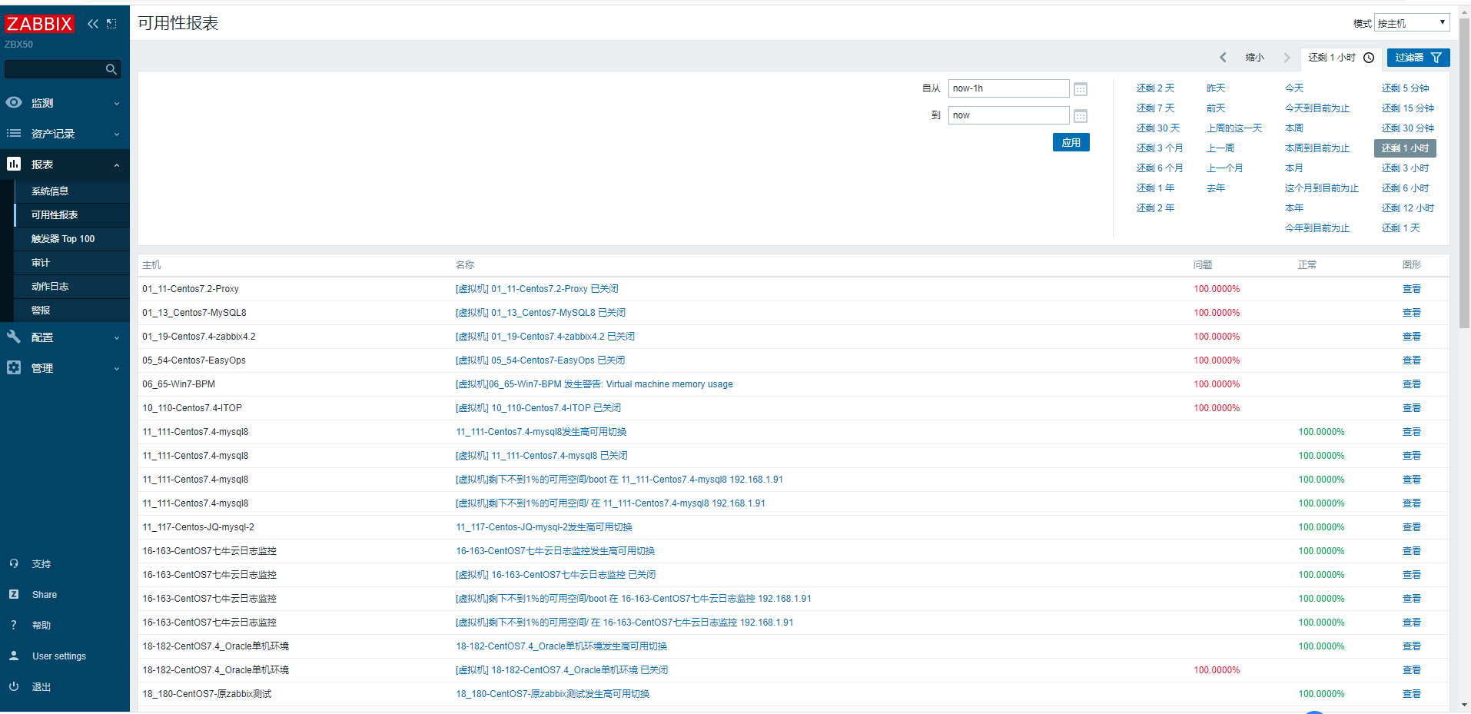Select 还剩 1 天 time range

coord(1400,228)
